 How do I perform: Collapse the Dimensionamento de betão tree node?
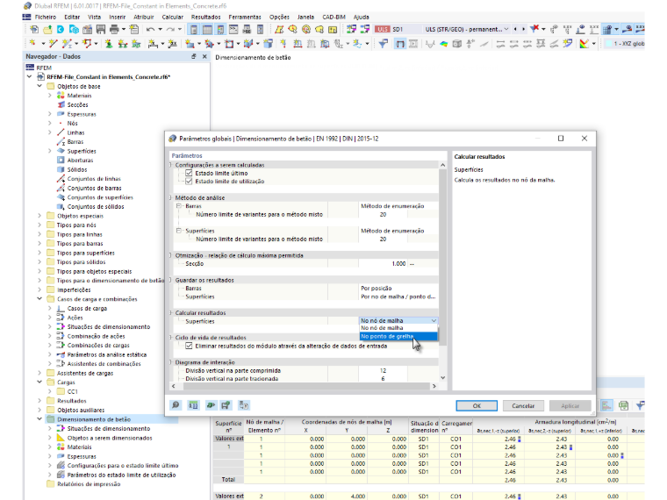(39, 419)
